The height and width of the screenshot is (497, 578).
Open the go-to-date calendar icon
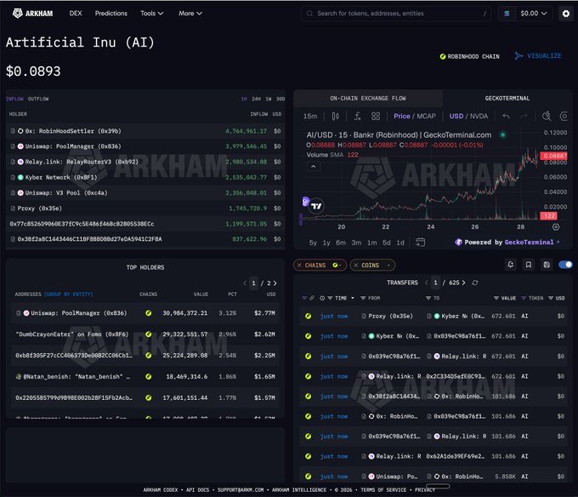(420, 242)
